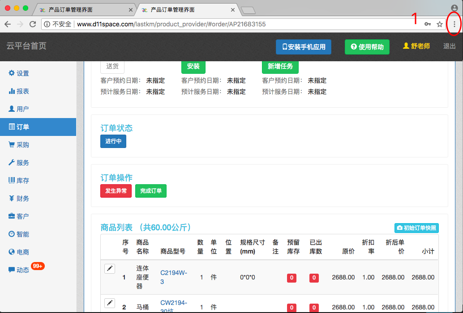Image resolution: width=463 pixels, height=313 pixels.
Task: Click the 新增任务 button
Action: click(x=280, y=66)
